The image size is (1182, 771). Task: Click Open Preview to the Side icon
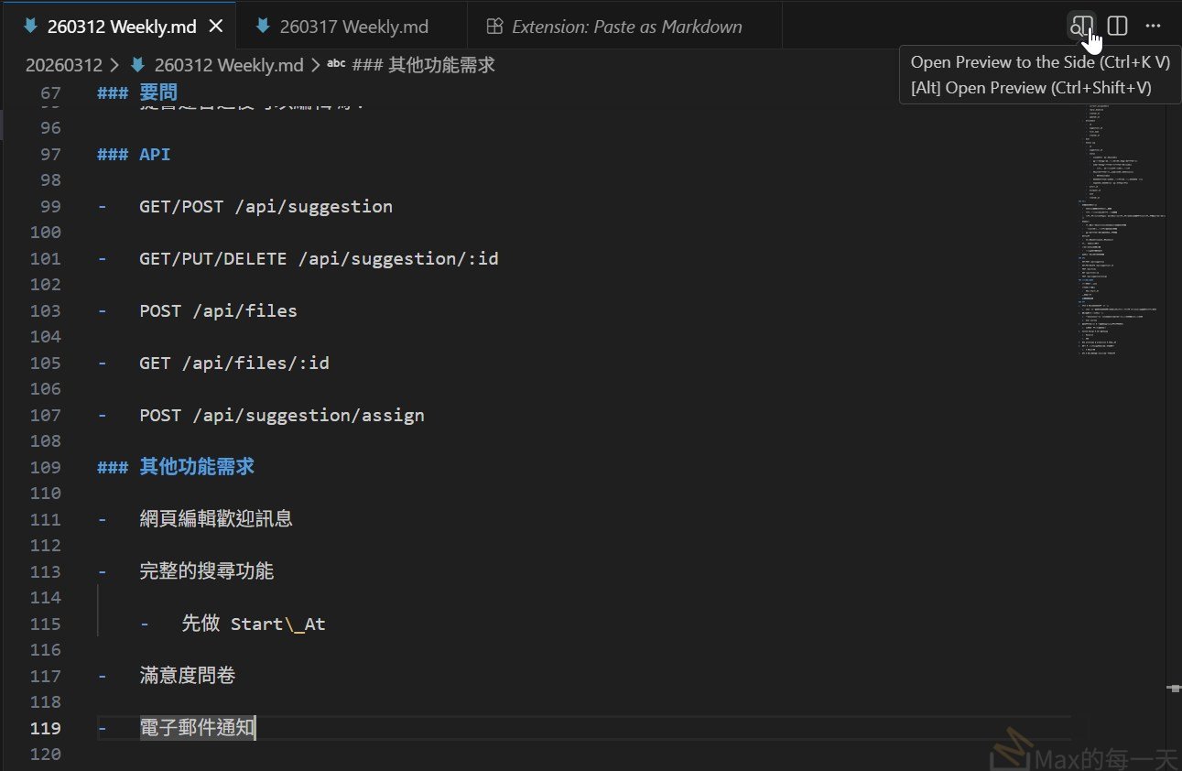1082,27
